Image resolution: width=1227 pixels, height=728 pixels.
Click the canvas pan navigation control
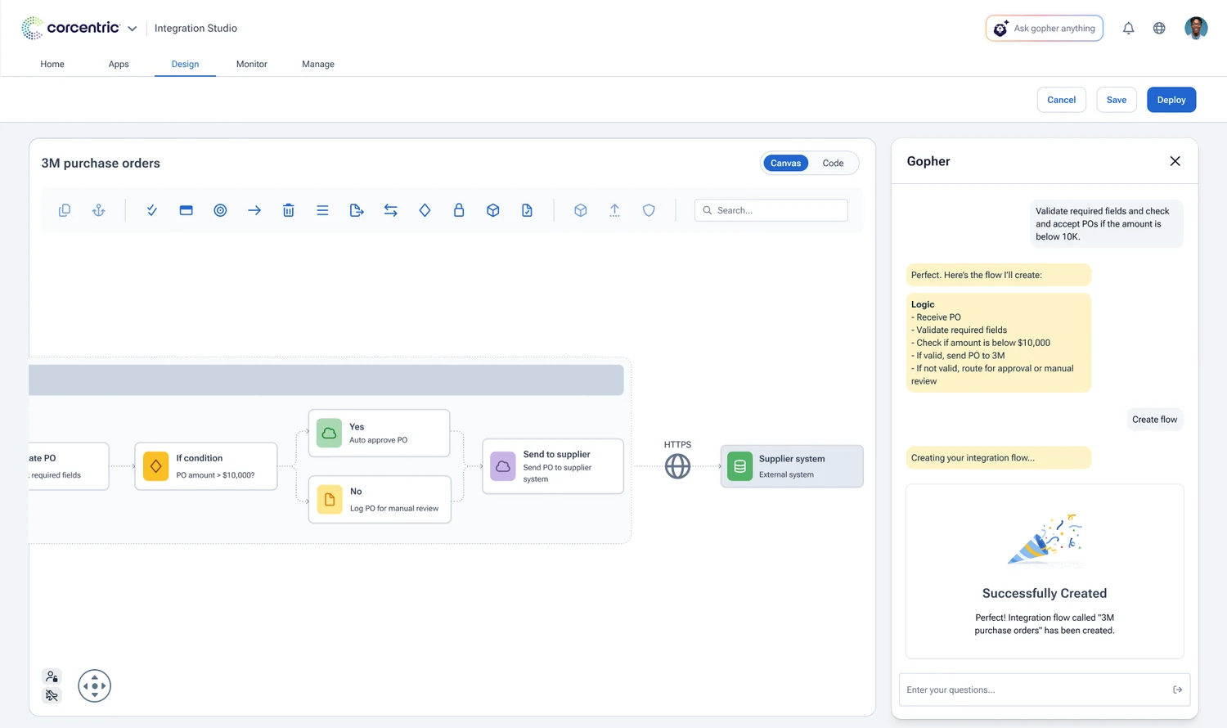[x=94, y=685]
